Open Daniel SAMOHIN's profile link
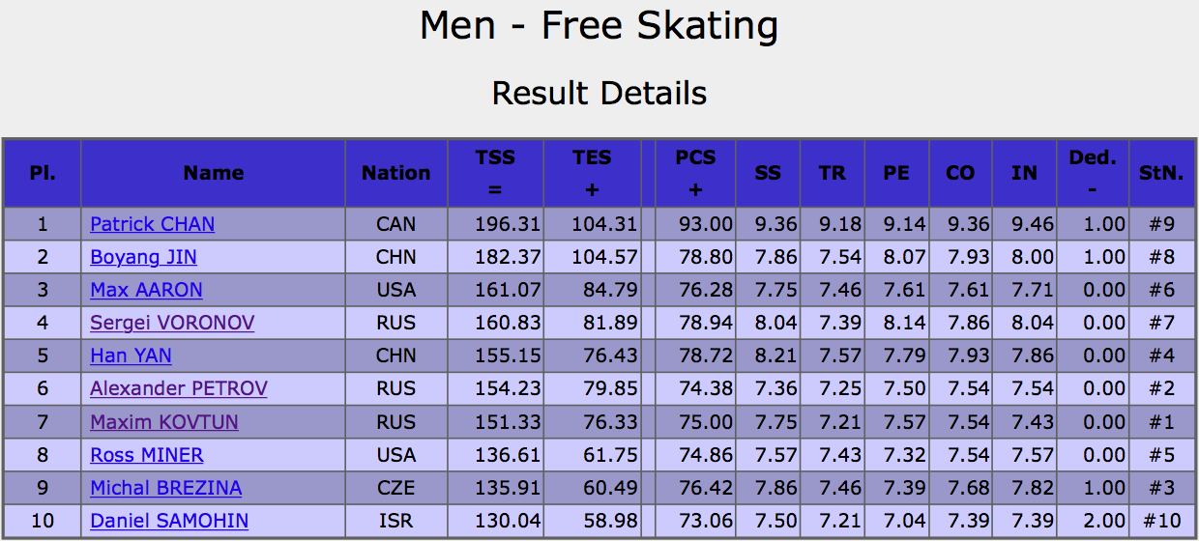The image size is (1199, 541). (169, 521)
